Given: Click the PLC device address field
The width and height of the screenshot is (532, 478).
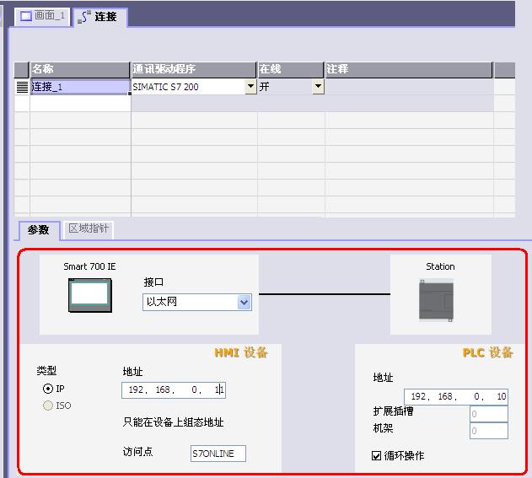Looking at the screenshot, I should coord(455,396).
